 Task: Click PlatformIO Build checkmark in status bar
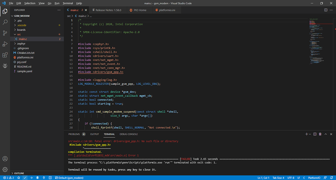click(25, 178)
